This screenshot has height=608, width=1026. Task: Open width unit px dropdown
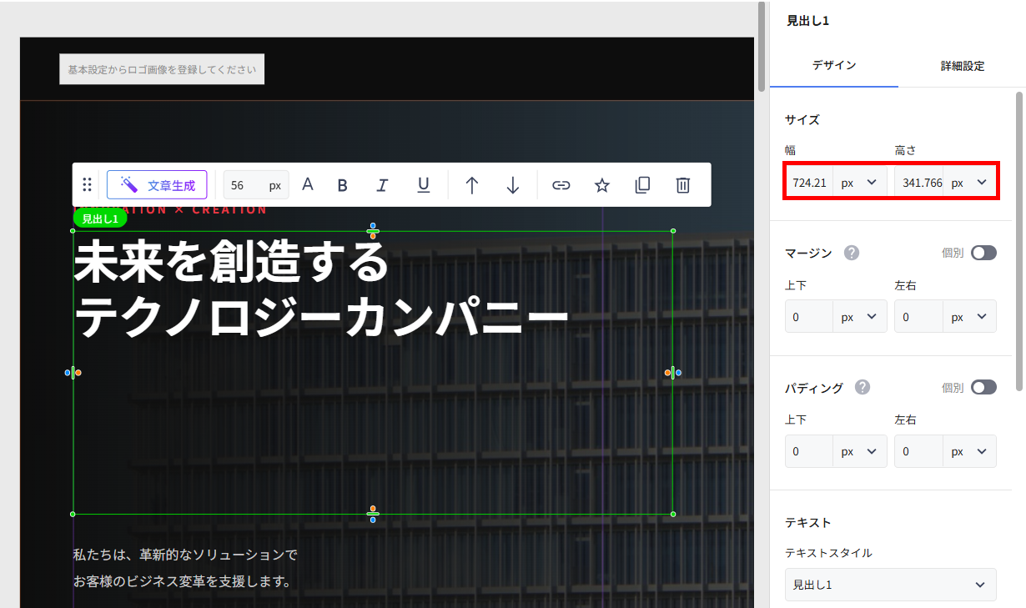[860, 183]
